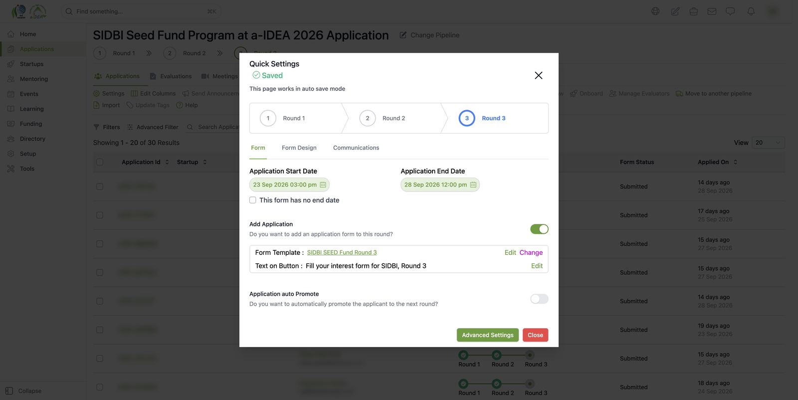Viewport: 798px width, 400px height.
Task: Open Startups from the sidebar icon
Action: pos(10,64)
